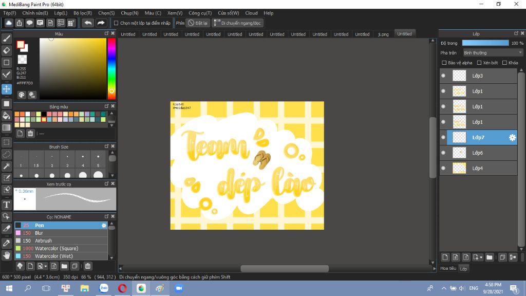Toggle the 'Khóa' lock checkbox
Screen dimensions: 526x296
pos(504,63)
